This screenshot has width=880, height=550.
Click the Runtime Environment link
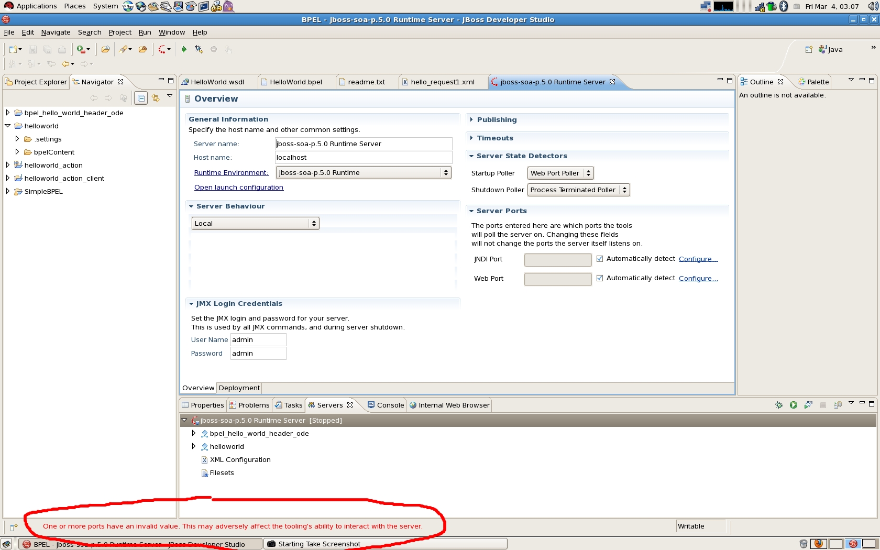click(231, 173)
